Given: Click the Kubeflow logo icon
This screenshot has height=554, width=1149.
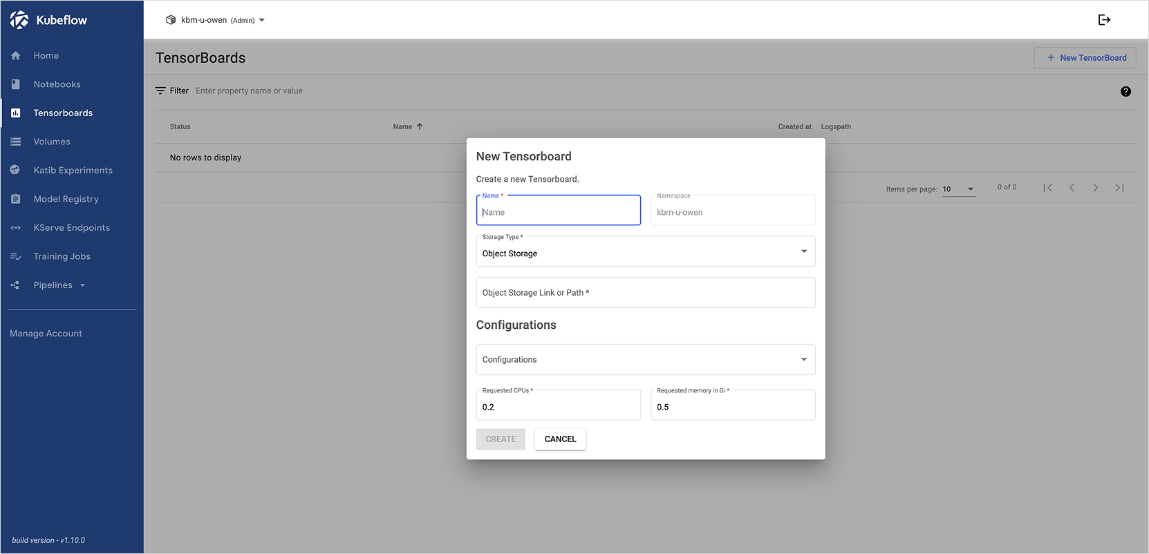Looking at the screenshot, I should 19,20.
